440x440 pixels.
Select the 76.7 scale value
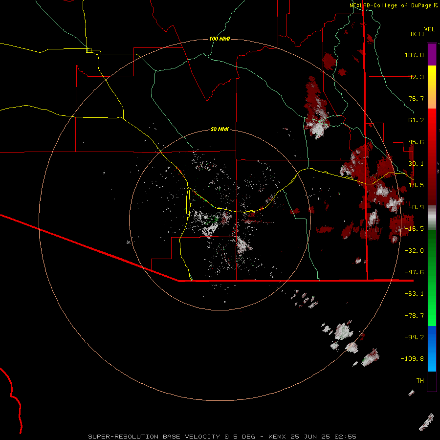coord(416,98)
